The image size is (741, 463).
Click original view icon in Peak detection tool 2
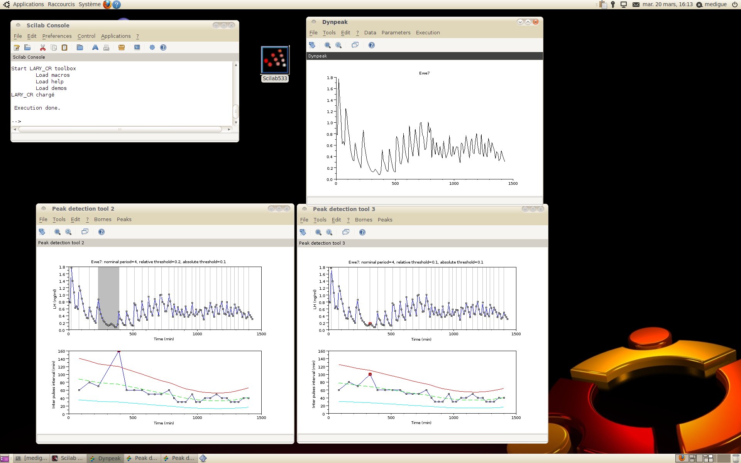point(68,232)
